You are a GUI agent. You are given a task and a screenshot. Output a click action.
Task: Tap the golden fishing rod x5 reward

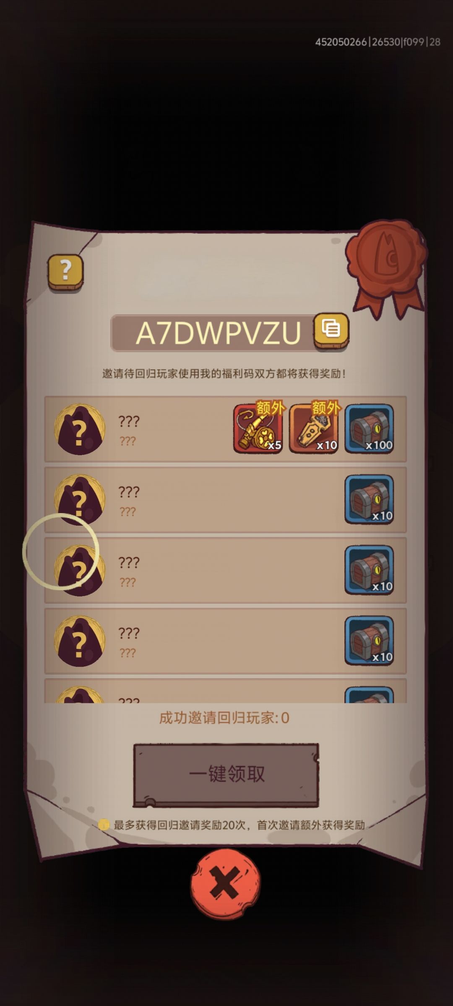[x=258, y=428]
